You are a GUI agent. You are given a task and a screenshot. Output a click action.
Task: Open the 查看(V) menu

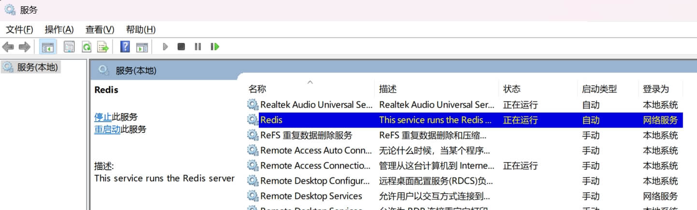point(100,29)
